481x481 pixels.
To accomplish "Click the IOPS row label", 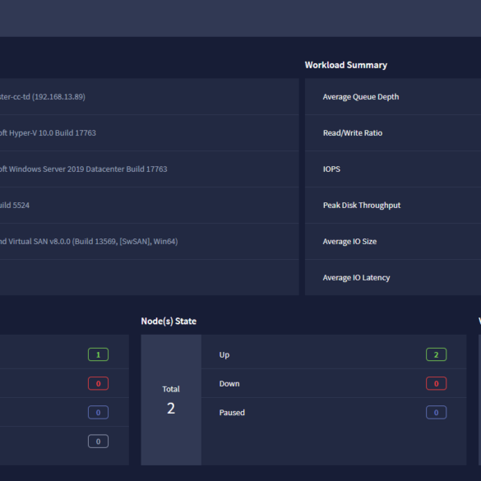I will 331,169.
